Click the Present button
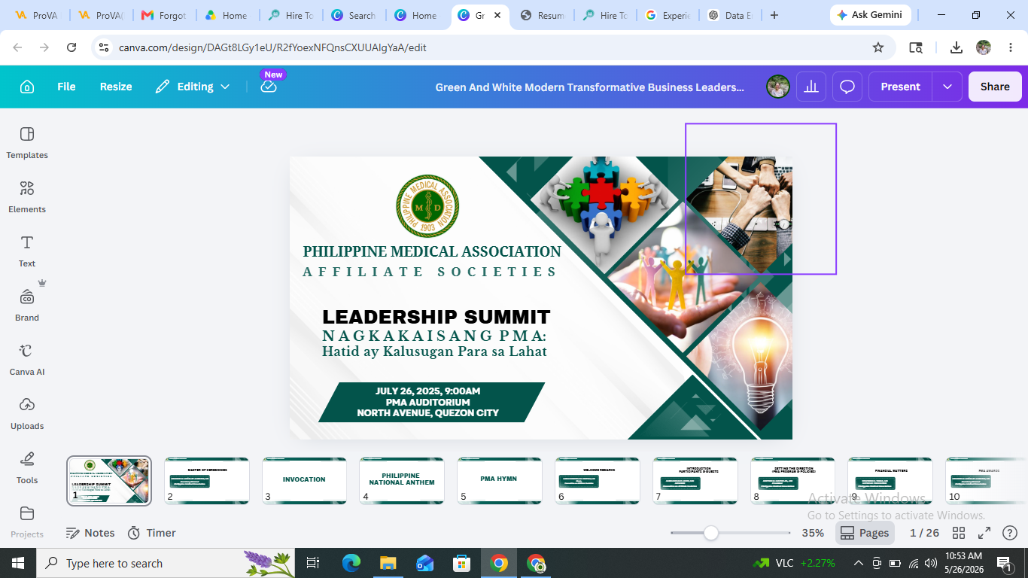 click(x=900, y=87)
